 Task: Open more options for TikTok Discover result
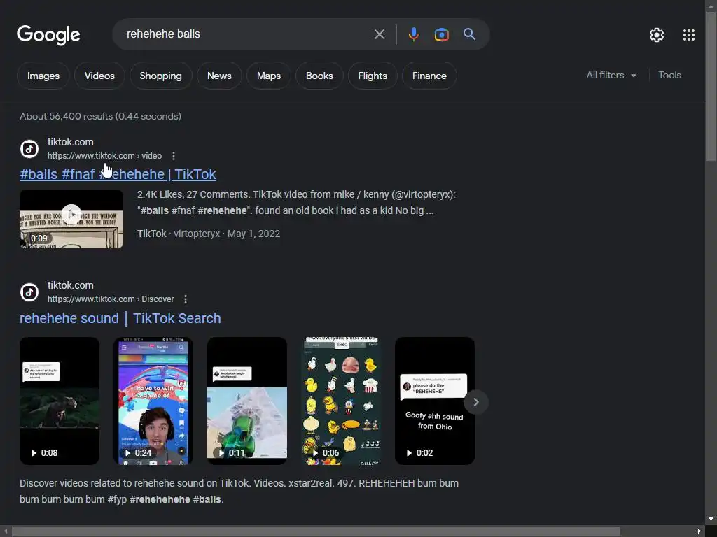point(185,299)
